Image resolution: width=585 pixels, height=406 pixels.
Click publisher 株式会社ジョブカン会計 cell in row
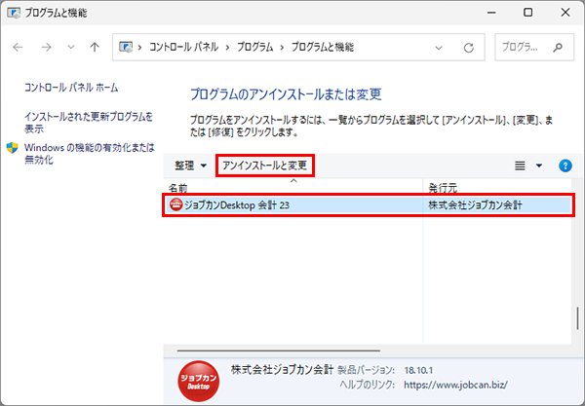pos(476,204)
